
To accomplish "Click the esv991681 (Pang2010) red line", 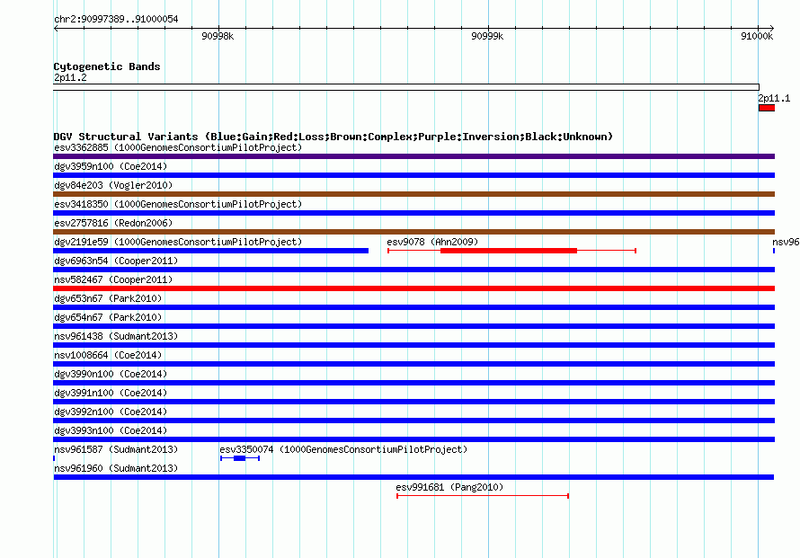I will click(483, 496).
